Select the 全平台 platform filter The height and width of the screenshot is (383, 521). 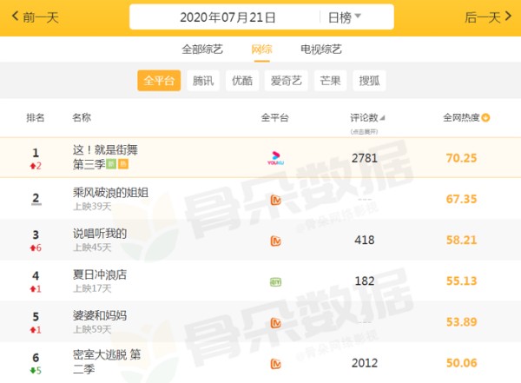point(159,81)
